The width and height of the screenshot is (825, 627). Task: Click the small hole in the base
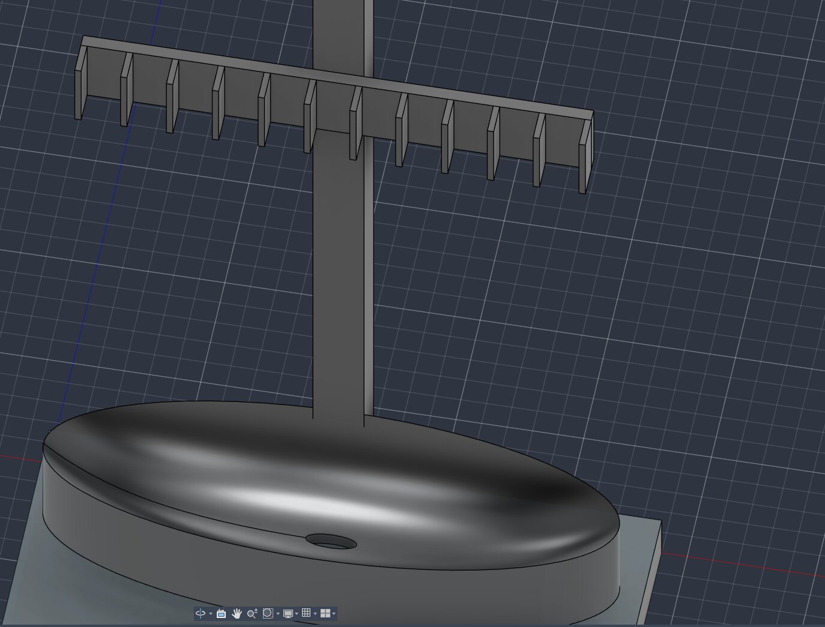[331, 541]
